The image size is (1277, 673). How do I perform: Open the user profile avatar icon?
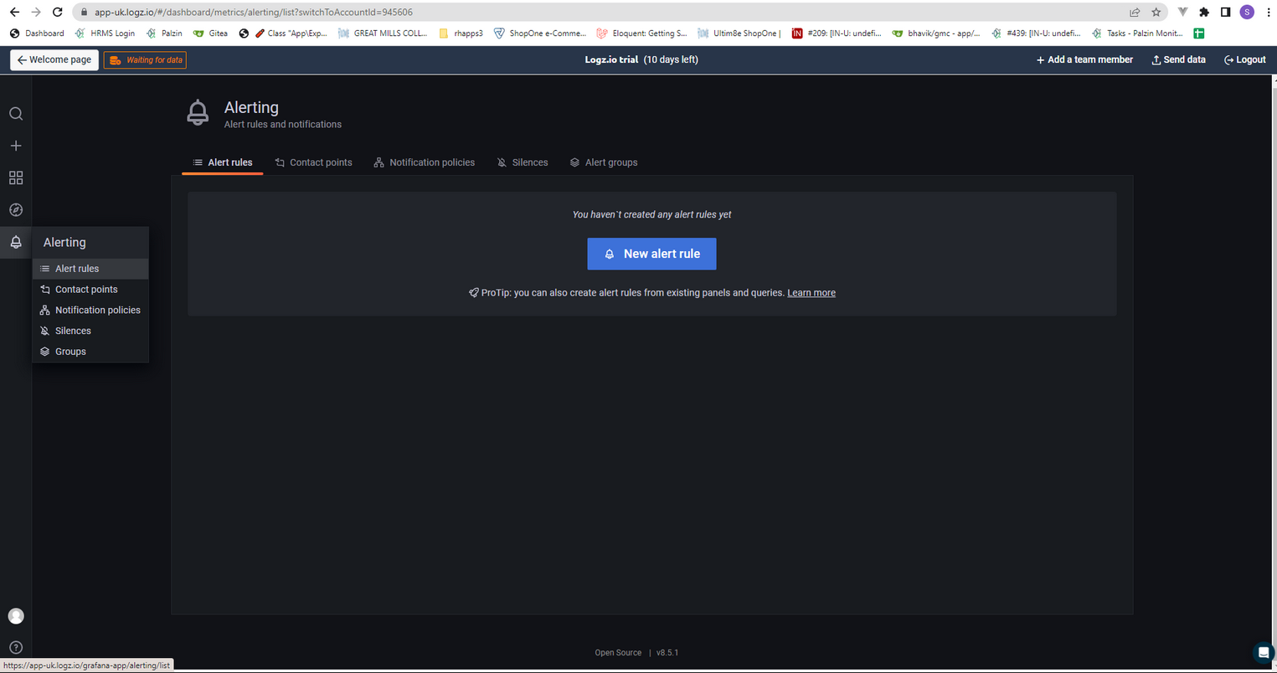click(16, 616)
